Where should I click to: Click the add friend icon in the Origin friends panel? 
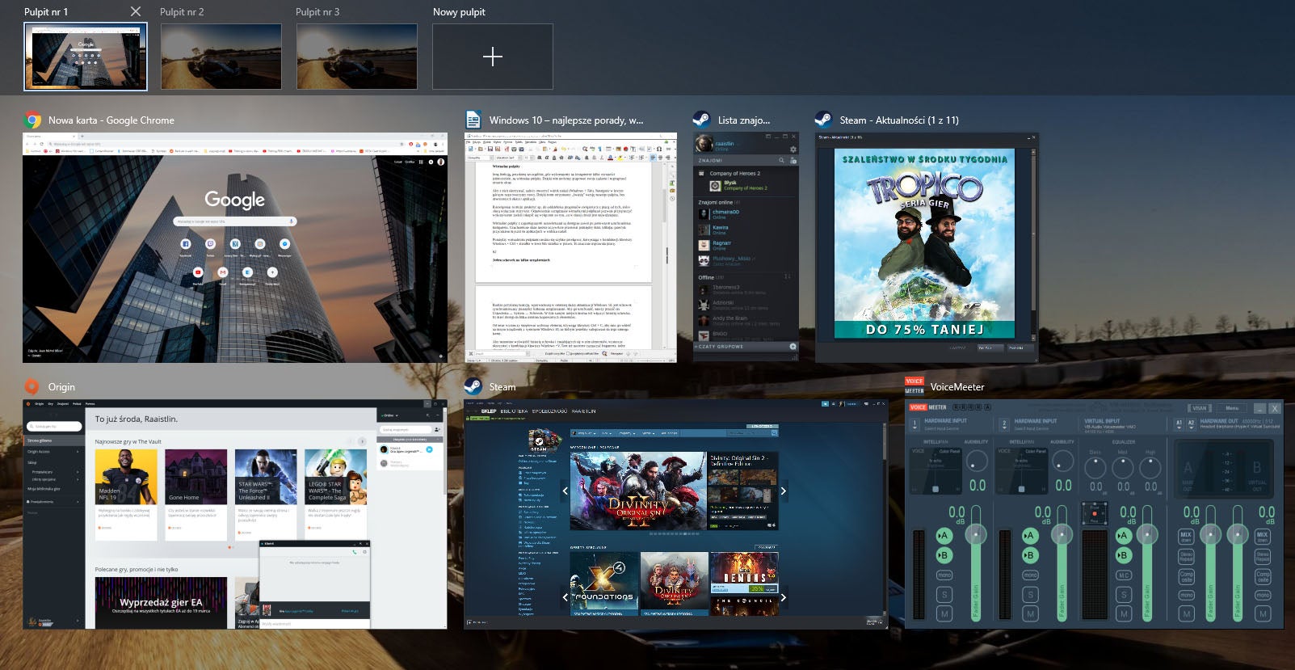coord(437,430)
